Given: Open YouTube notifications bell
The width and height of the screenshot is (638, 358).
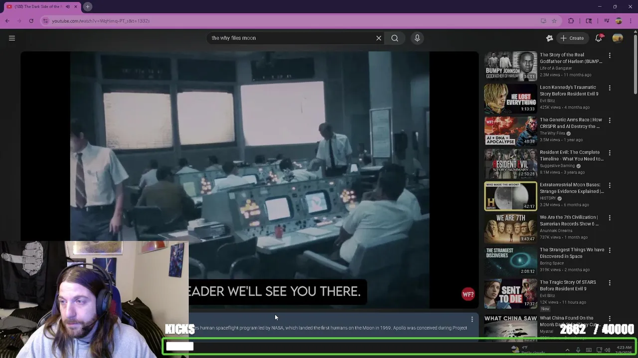Looking at the screenshot, I should click(599, 38).
